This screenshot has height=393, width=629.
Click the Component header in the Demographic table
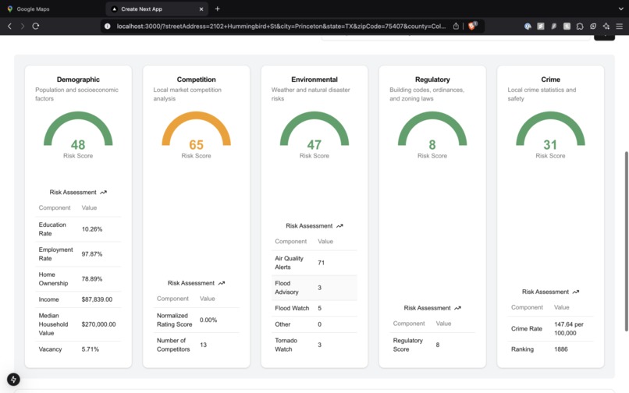click(x=55, y=207)
